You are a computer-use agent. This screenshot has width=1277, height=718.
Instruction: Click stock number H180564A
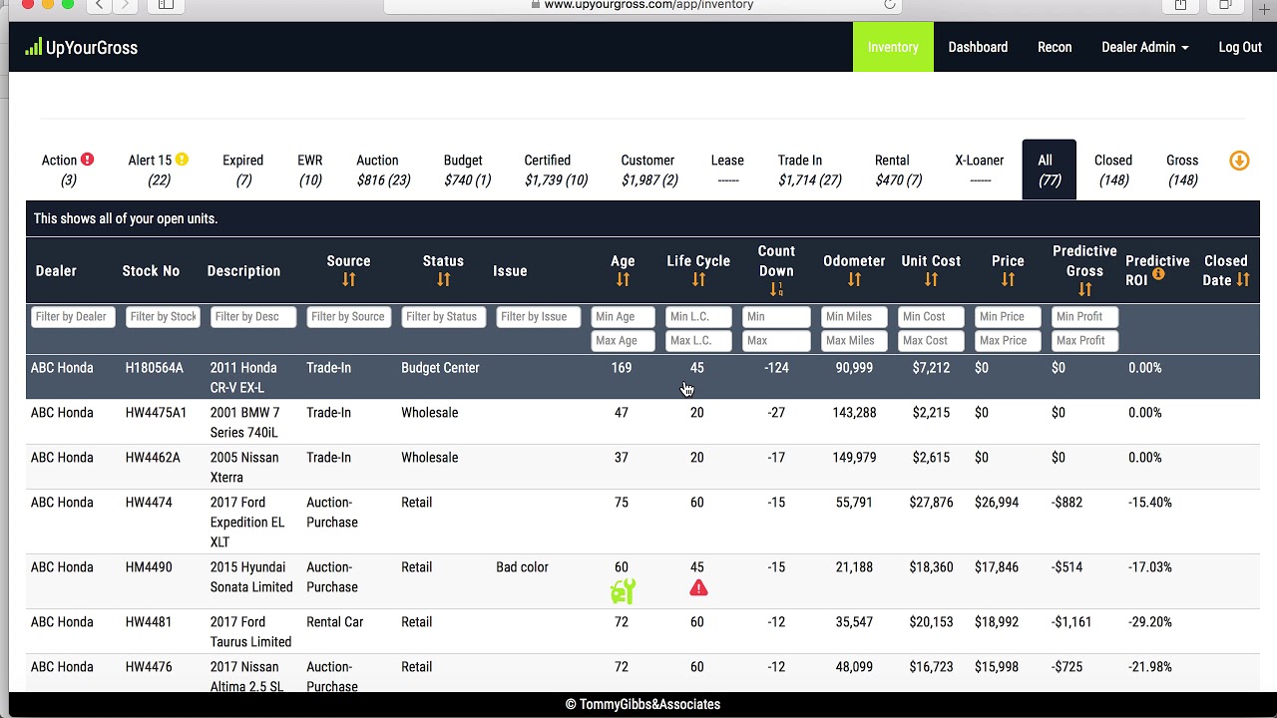coord(155,368)
